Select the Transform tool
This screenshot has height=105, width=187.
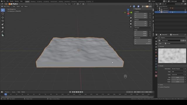pyautogui.click(x=3, y=28)
